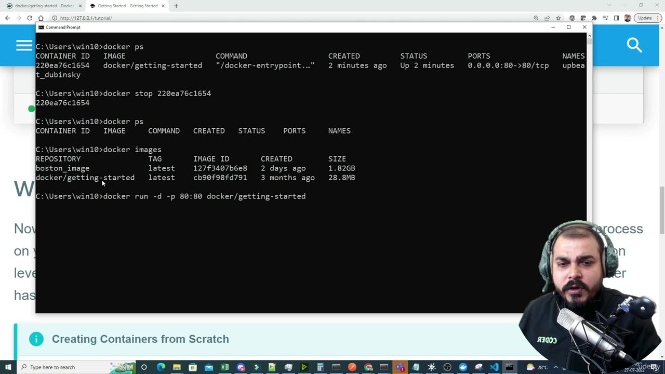View site information icon in address bar
Screen dimensions: 665x374
tap(55, 18)
